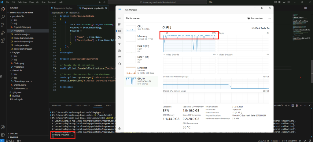Open the Source Control view in VS Code

coord(3,25)
